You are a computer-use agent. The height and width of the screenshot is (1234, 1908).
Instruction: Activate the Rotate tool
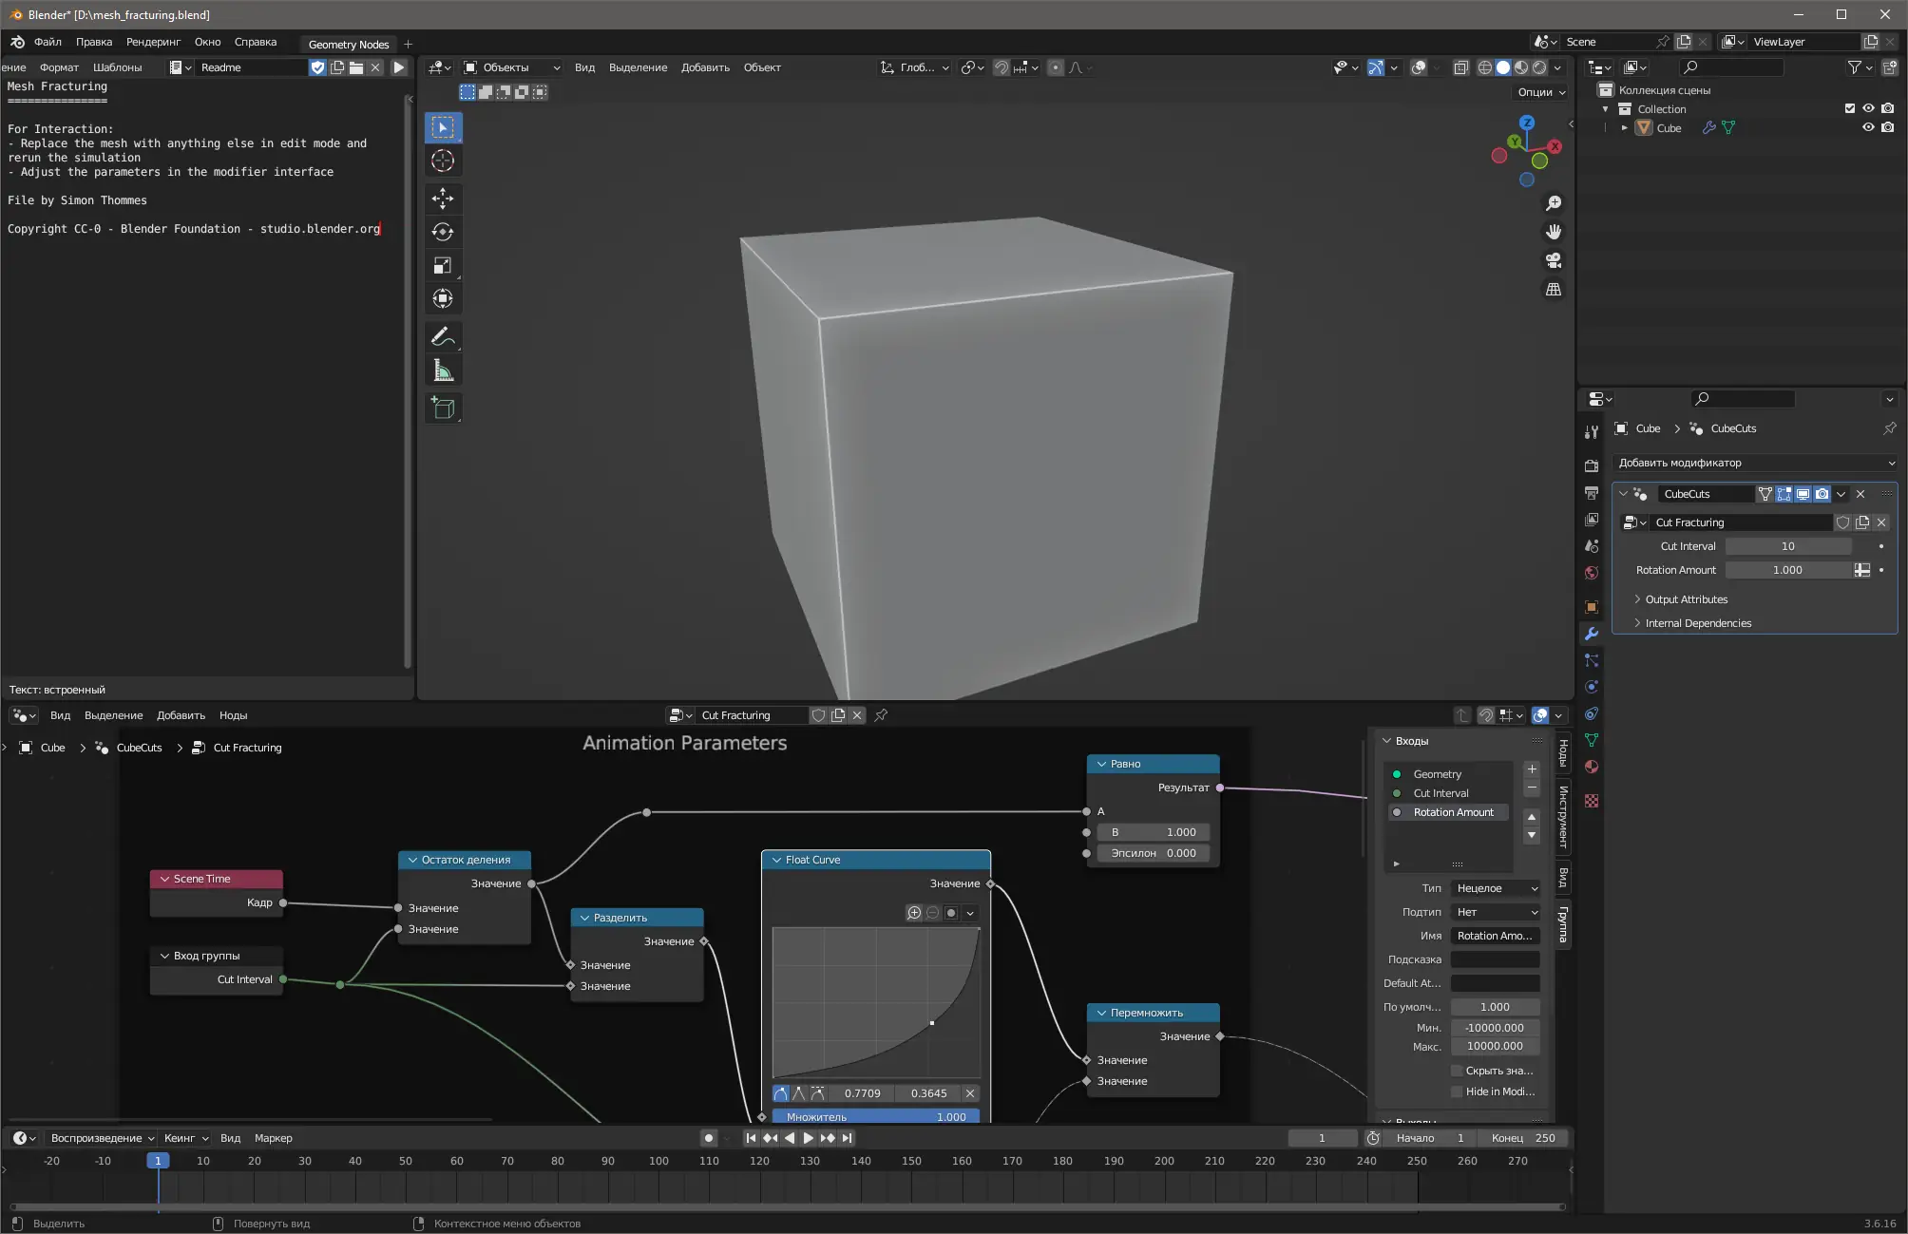tap(443, 232)
